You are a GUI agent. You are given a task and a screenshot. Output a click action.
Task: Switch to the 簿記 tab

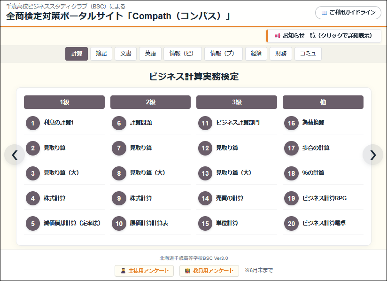tap(101, 54)
